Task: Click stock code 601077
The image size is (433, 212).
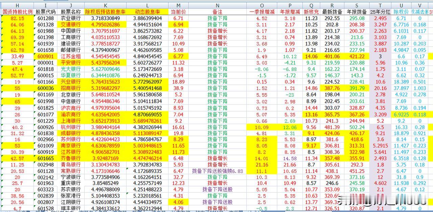Action: point(46,114)
